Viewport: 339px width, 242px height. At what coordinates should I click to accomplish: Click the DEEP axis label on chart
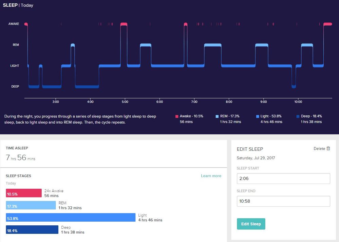[x=15, y=87]
